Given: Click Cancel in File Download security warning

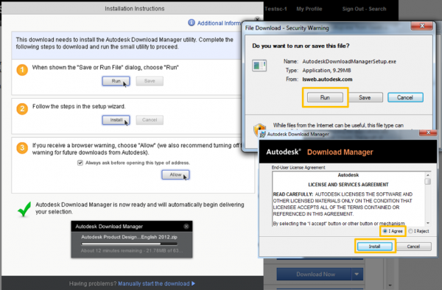Looking at the screenshot, I should pyautogui.click(x=405, y=97).
